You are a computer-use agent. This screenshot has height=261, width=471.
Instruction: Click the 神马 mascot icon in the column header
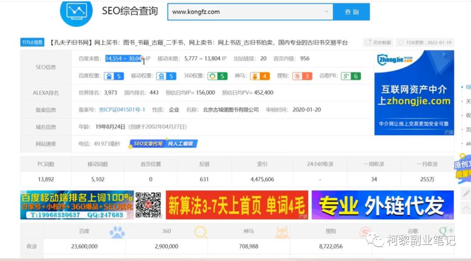click(x=282, y=232)
